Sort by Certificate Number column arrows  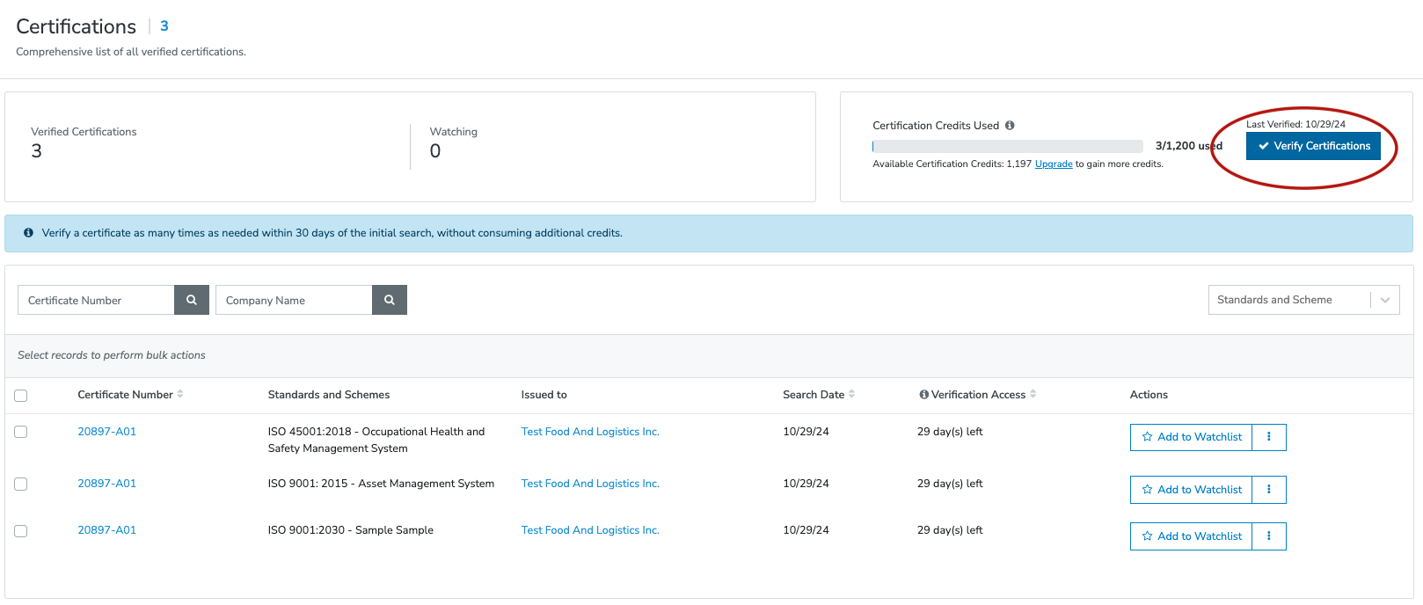click(x=180, y=394)
